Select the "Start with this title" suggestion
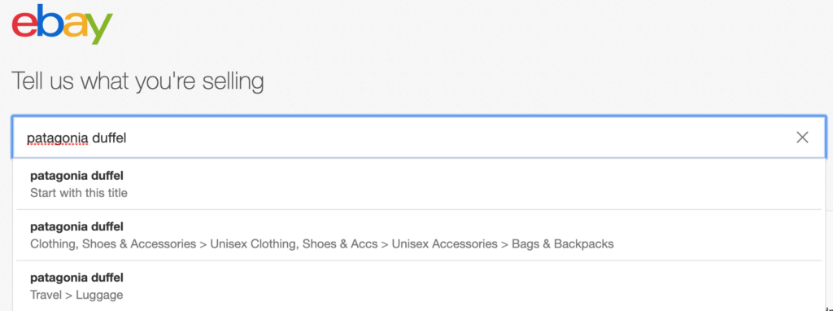833x311 pixels. (419, 184)
